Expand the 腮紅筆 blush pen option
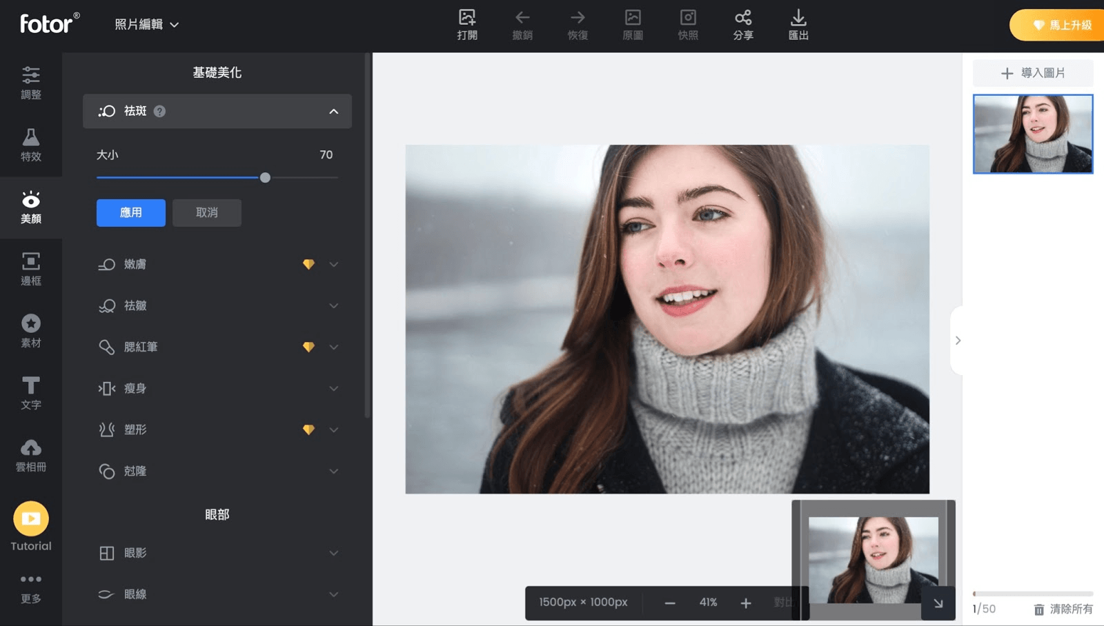 [334, 347]
